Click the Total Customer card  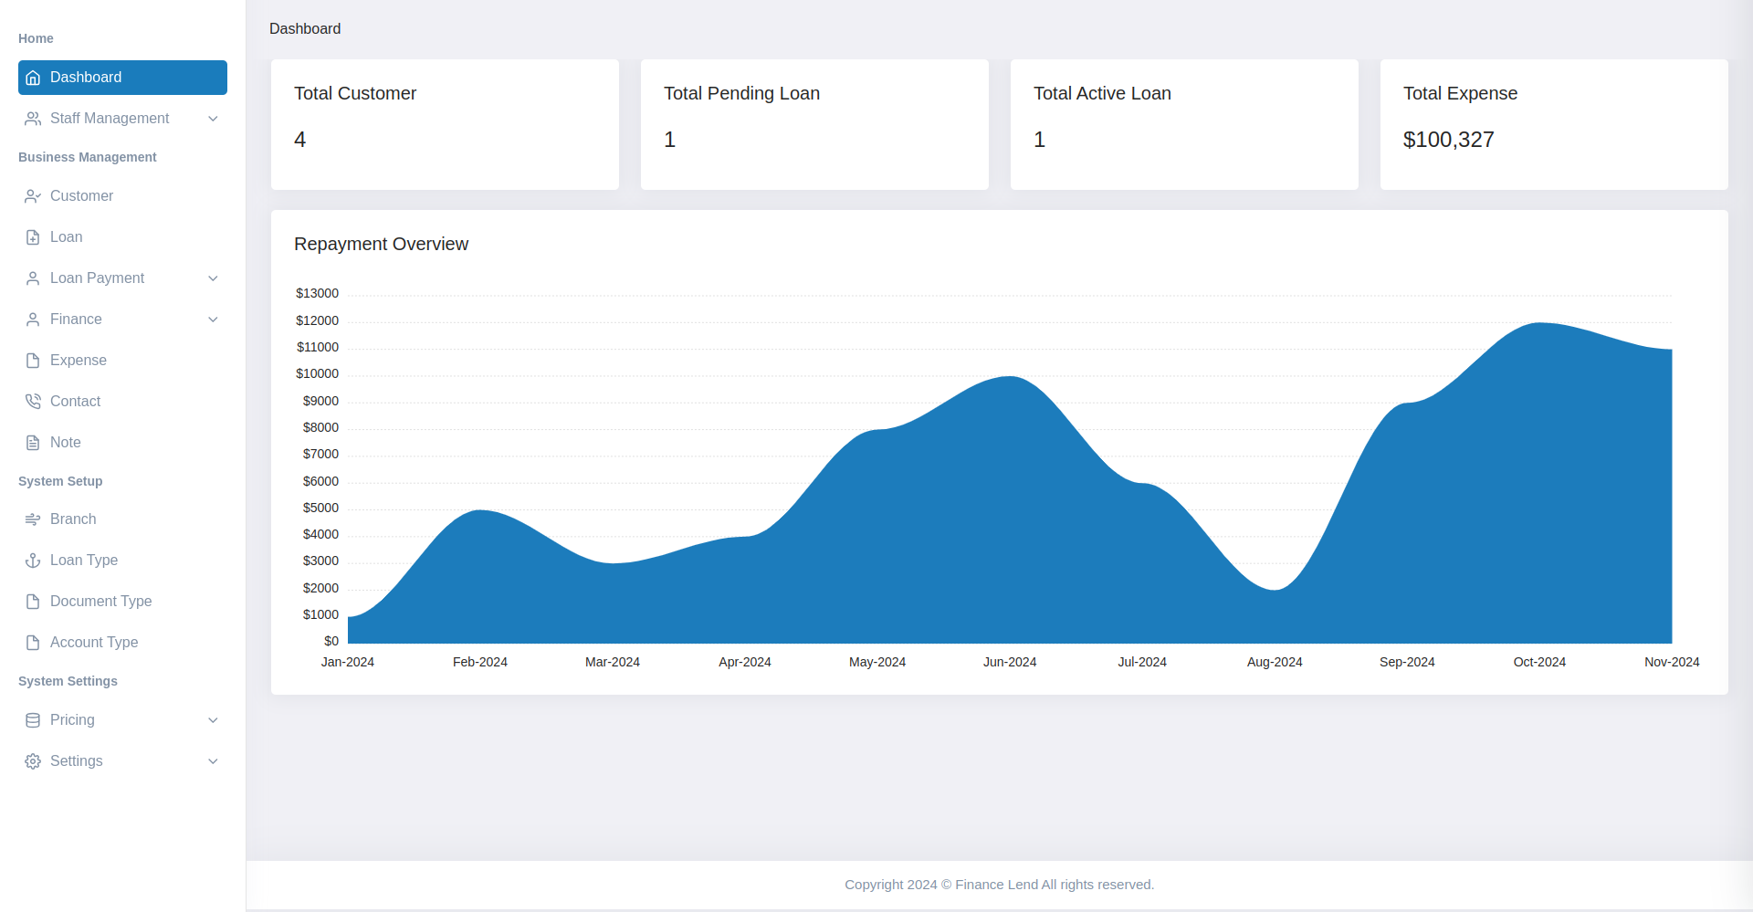click(x=445, y=124)
